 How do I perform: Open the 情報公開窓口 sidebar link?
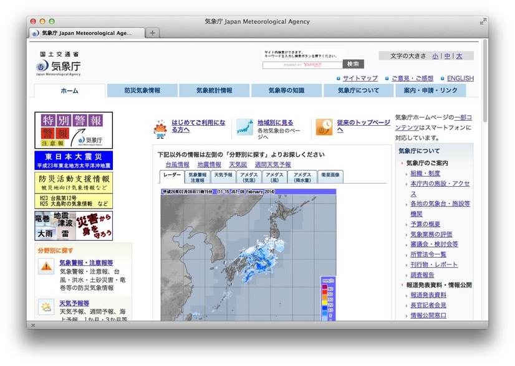click(x=428, y=316)
